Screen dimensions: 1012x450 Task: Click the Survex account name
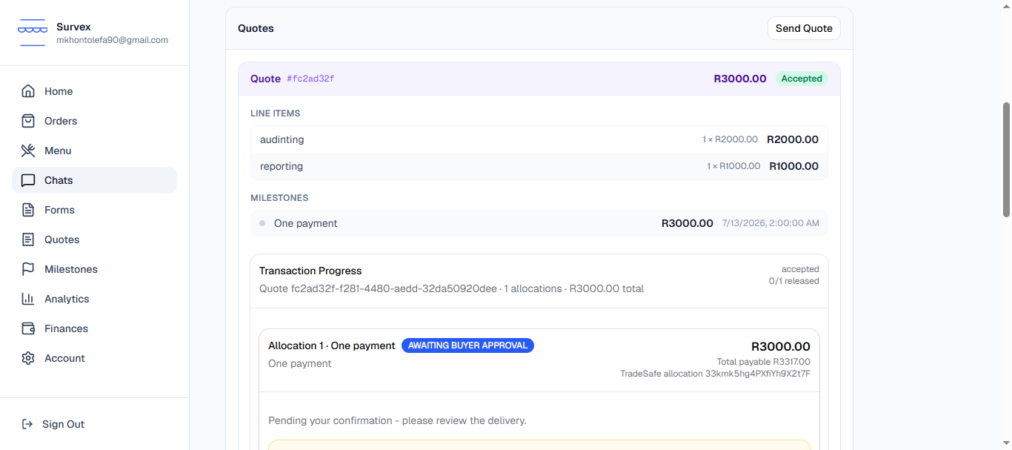73,27
